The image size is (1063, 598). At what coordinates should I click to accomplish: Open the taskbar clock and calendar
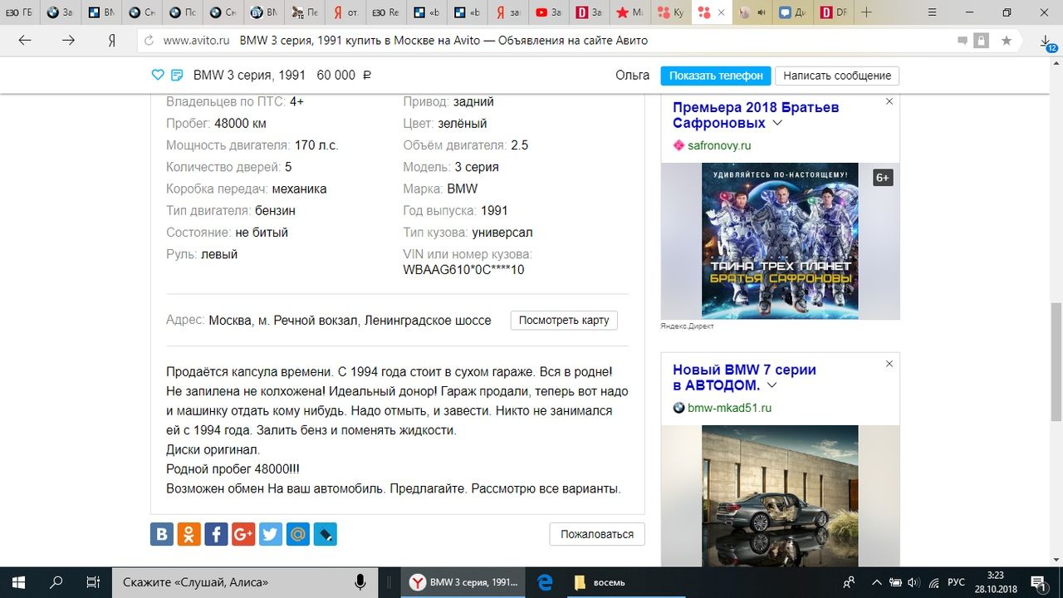pos(995,582)
